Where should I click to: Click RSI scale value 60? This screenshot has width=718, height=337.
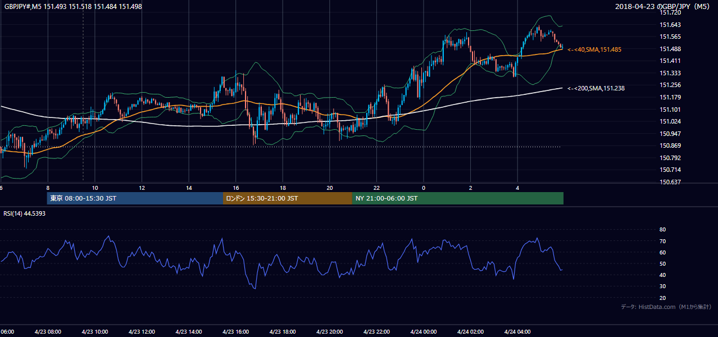click(662, 252)
